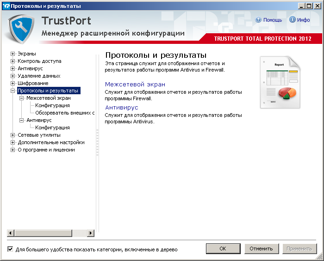
Task: Select Межсетевой экран in the tree
Action: coord(49,98)
